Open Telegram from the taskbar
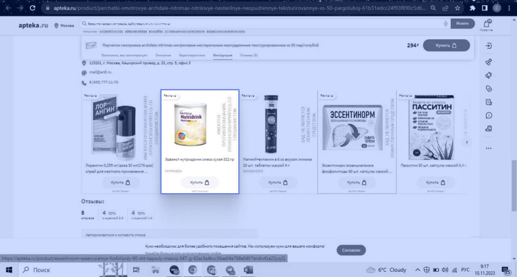The width and height of the screenshot is (517, 277). point(230,270)
